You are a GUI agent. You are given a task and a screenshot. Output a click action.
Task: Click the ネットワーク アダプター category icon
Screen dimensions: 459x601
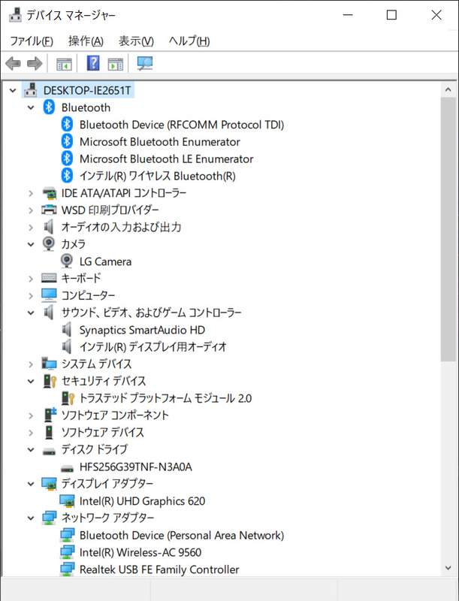[x=49, y=518]
